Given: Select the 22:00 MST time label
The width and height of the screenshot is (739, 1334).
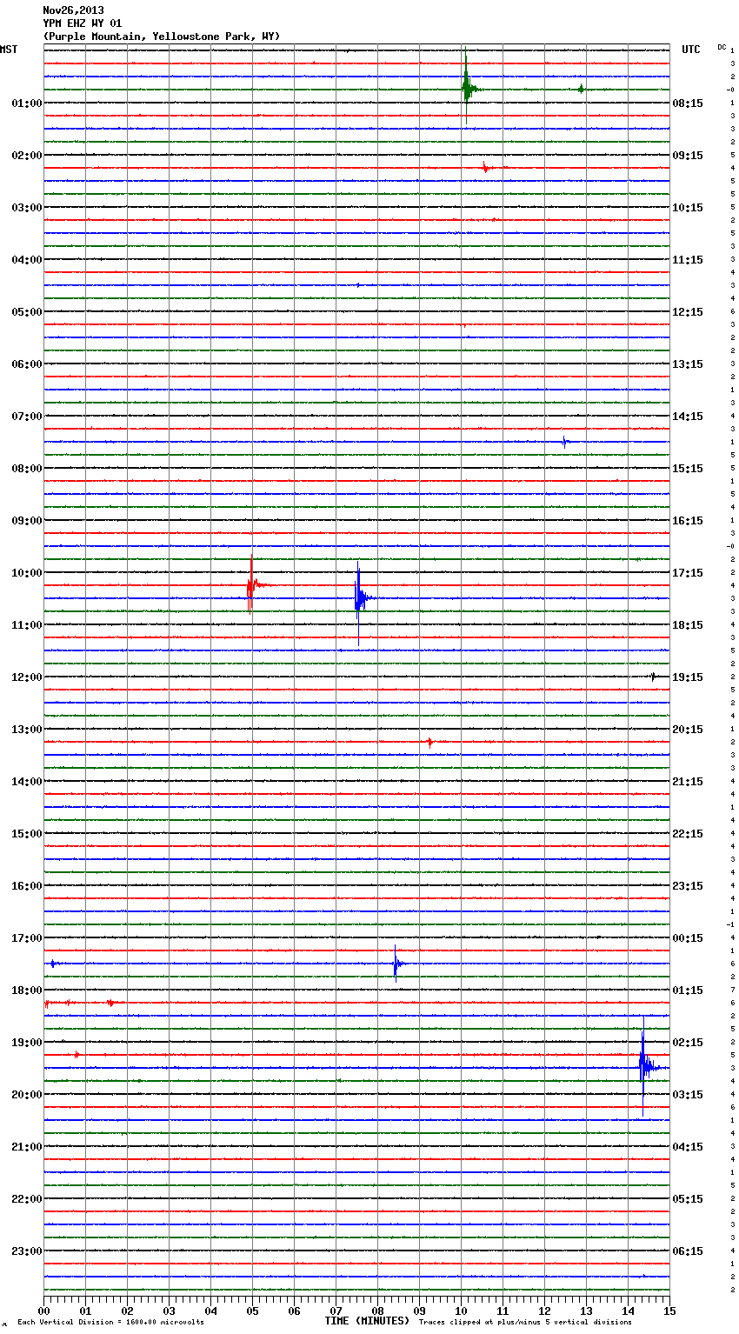Looking at the screenshot, I should (x=26, y=1198).
